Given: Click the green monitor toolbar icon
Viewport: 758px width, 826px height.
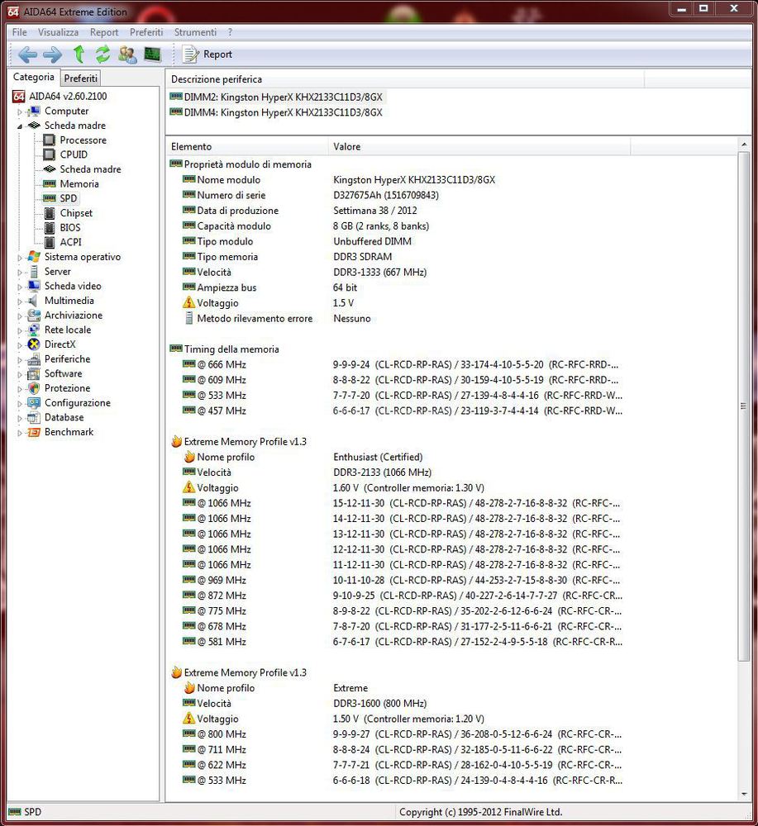Looking at the screenshot, I should (x=152, y=55).
